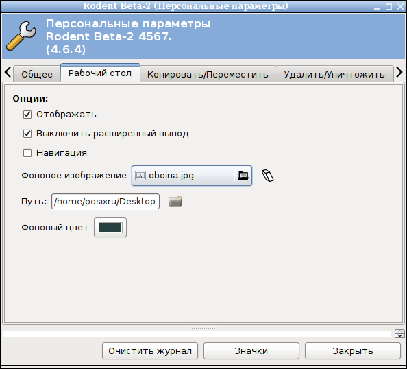Uncheck "Выключить расширенный вывод" option
The width and height of the screenshot is (407, 369).
pyautogui.click(x=27, y=134)
